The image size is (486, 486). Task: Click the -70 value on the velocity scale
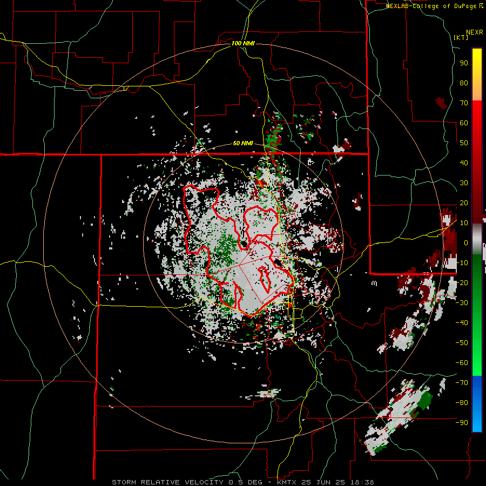coord(462,382)
